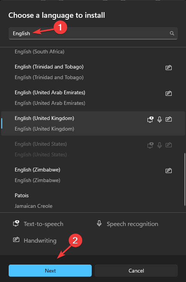Click the search magnifier icon
Viewport: 186px width, 282px height.
[x=172, y=33]
